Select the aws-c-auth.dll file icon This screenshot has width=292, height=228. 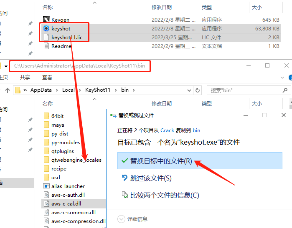(46, 195)
